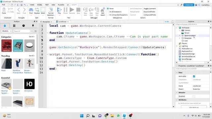Expand the Lighting node in Explorer

tap(177, 46)
